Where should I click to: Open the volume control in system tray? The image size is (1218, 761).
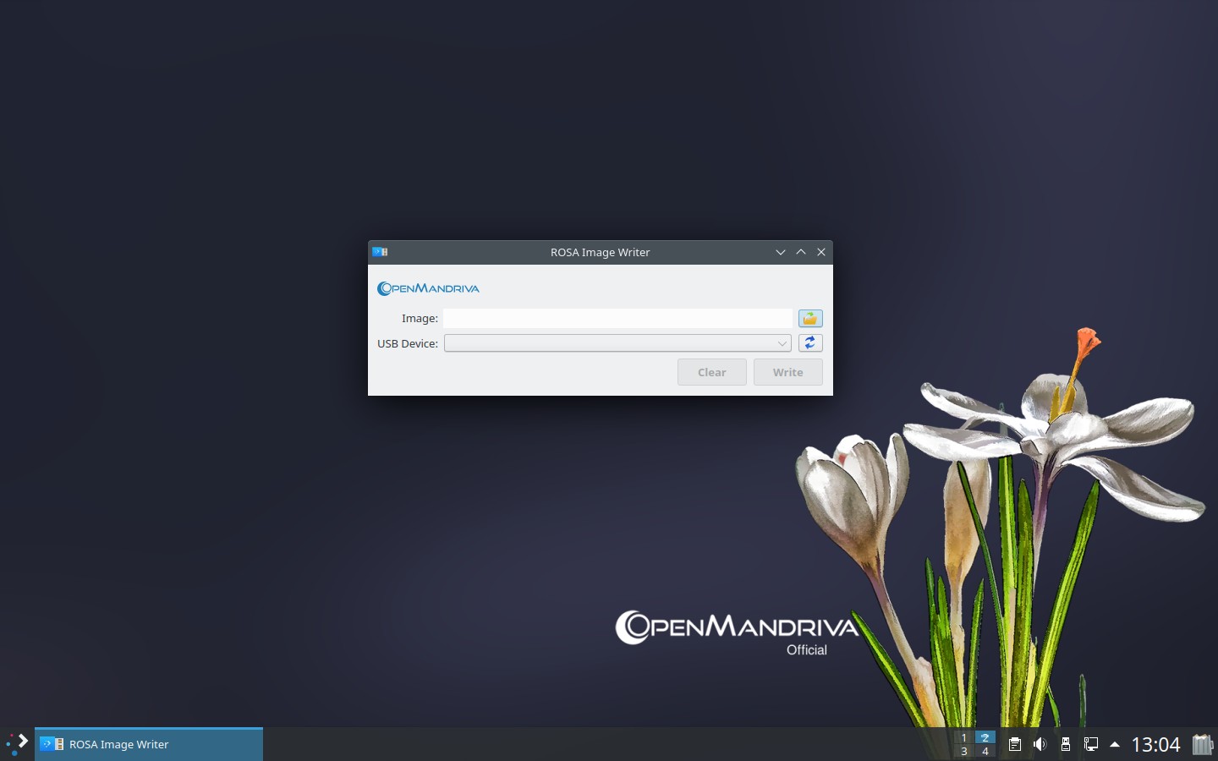pos(1040,744)
